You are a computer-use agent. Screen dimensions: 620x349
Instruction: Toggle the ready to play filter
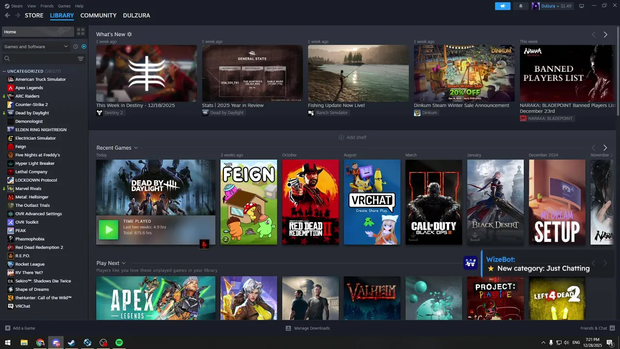click(x=84, y=47)
